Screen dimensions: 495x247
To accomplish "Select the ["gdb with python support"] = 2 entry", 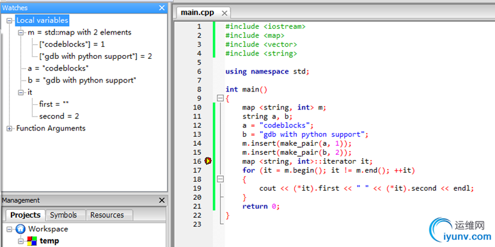I will [96, 56].
